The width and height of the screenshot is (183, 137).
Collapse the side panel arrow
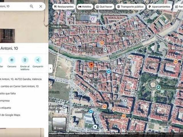[50, 68]
